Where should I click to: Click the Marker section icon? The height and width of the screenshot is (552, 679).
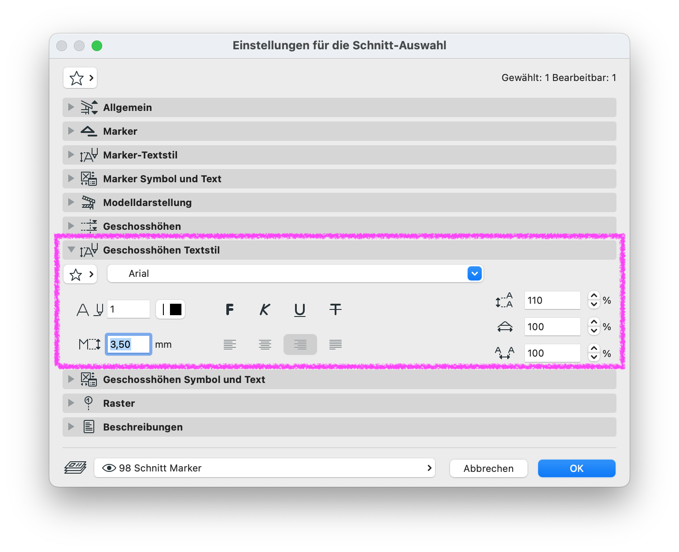click(x=89, y=131)
